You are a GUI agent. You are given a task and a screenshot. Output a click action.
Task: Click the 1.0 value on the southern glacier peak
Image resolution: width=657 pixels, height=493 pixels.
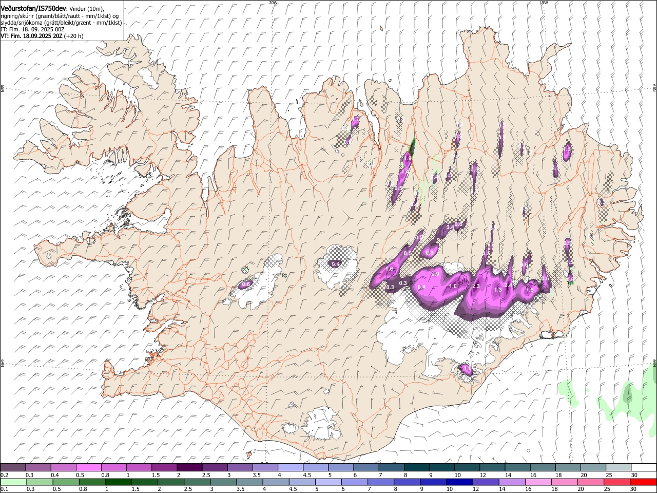point(467,369)
